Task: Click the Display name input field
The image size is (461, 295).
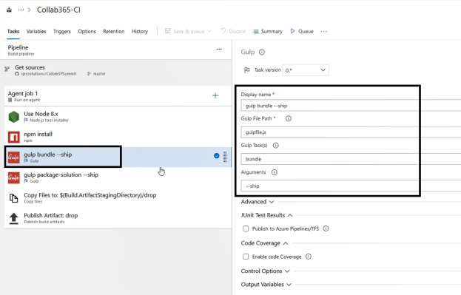Action: tap(351, 106)
